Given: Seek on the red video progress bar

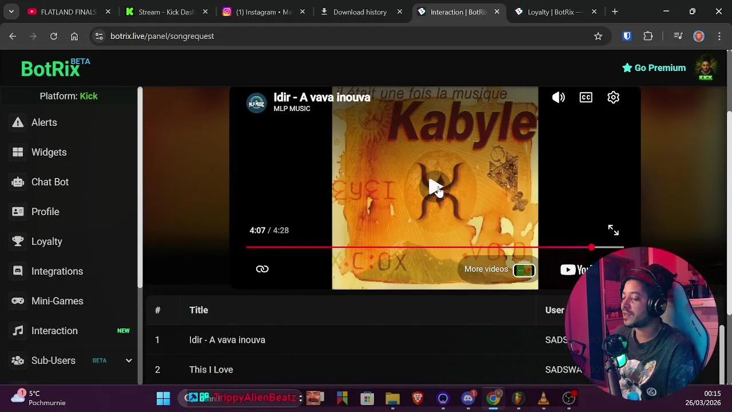Looking at the screenshot, I should [x=435, y=247].
